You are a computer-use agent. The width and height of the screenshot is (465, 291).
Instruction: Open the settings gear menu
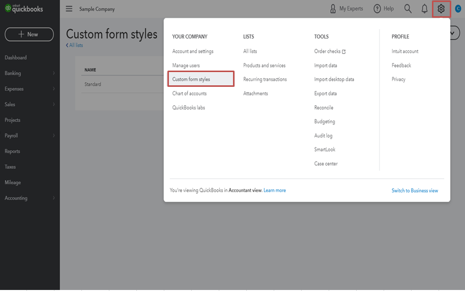pyautogui.click(x=441, y=9)
